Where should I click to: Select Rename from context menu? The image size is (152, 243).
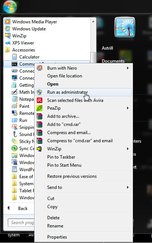click(55, 226)
